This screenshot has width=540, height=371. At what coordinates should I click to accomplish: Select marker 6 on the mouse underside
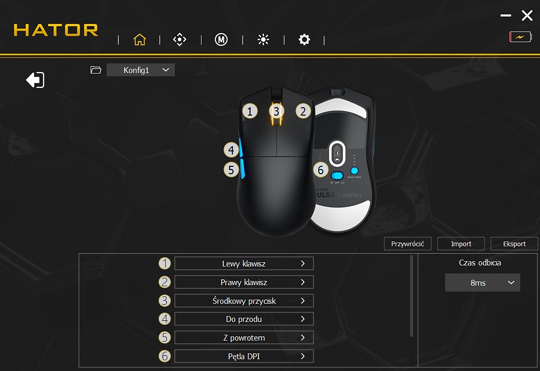(320, 170)
